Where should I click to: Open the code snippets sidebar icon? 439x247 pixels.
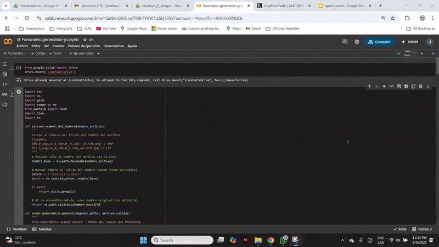(5, 85)
